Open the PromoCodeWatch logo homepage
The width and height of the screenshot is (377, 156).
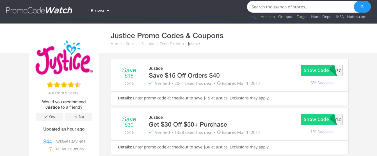pos(39,10)
